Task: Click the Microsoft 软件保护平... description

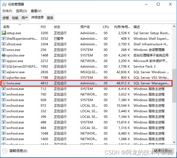Action: (150, 61)
